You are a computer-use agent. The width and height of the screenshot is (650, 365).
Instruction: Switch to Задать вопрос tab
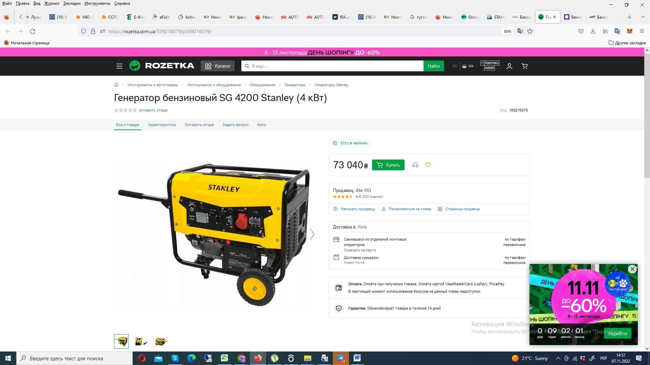[235, 125]
